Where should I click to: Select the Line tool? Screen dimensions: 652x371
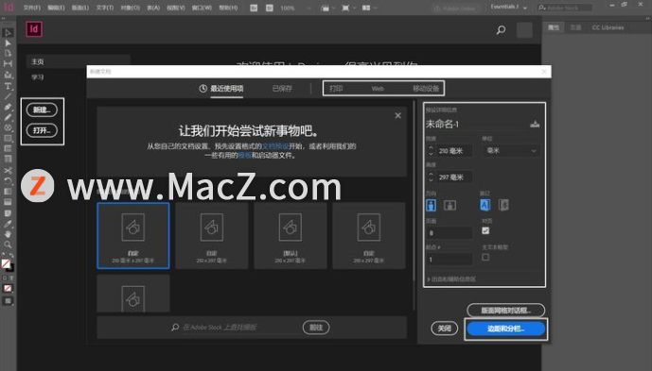[8, 96]
